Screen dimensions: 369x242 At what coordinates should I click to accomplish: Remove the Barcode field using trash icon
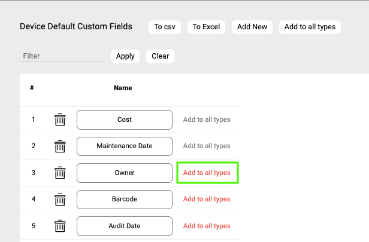pos(60,199)
